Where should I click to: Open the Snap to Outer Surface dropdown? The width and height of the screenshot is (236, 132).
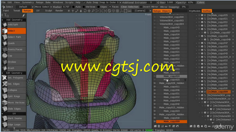point(110,3)
